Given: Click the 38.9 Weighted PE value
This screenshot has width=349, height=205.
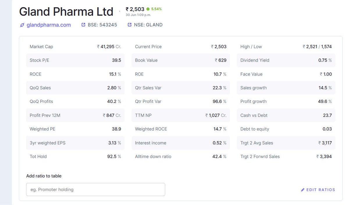Looking at the screenshot, I should 116,129.
